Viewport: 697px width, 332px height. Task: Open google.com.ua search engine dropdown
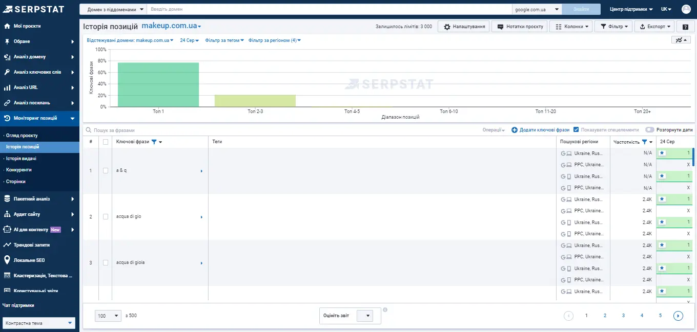click(537, 9)
